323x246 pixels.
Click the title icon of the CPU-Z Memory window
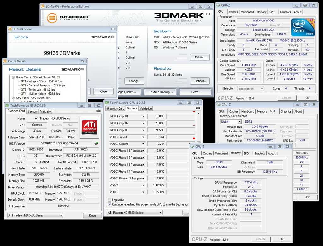(192, 147)
